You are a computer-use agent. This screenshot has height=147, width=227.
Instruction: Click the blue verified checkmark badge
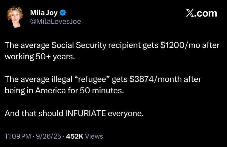[63, 13]
